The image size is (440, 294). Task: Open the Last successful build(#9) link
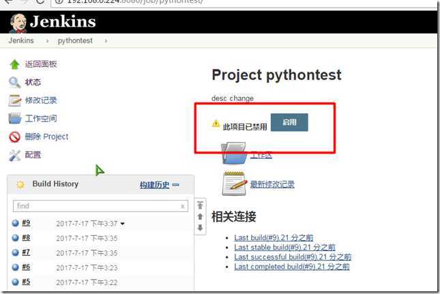click(293, 257)
